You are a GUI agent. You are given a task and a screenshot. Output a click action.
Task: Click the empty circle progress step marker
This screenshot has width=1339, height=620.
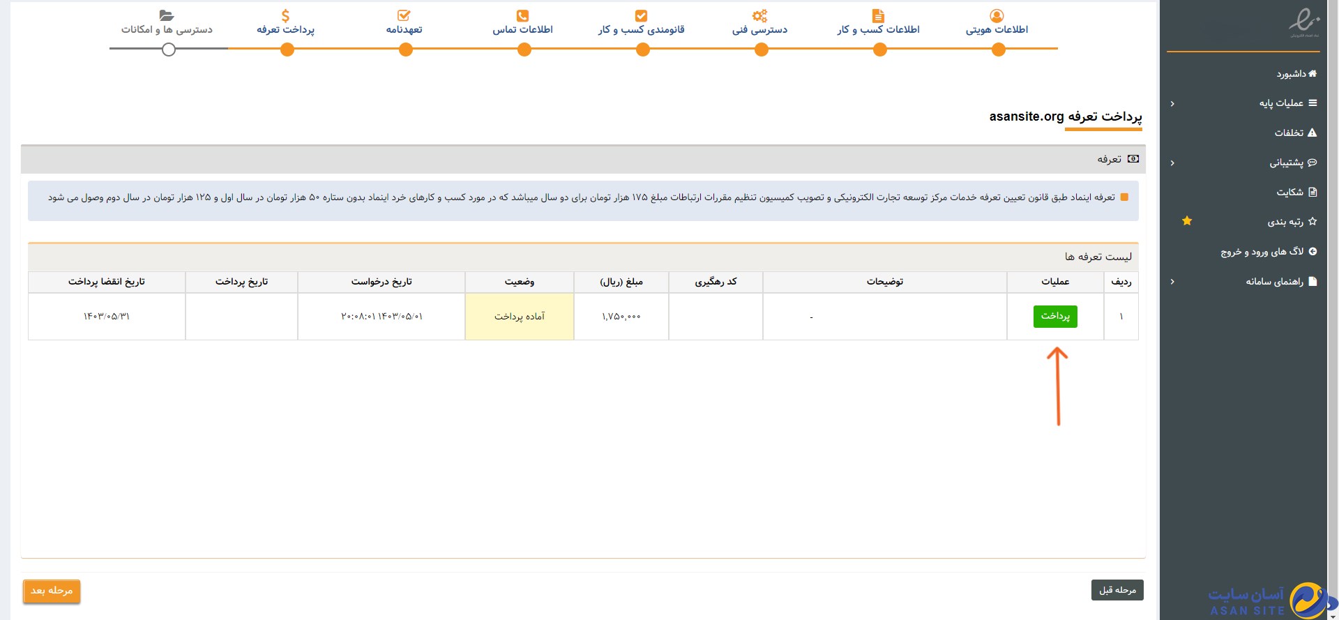(168, 50)
